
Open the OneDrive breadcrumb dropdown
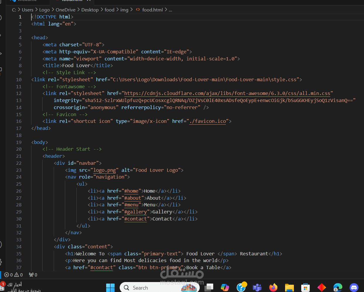click(66, 10)
